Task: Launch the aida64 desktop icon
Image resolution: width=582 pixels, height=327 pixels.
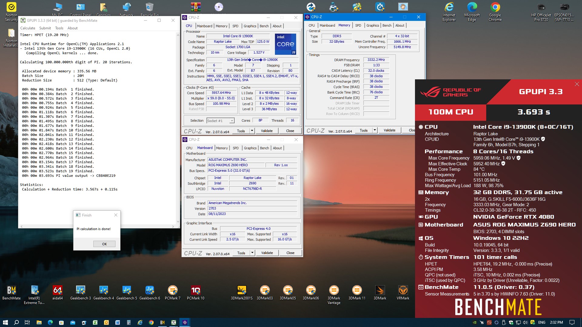Action: (x=57, y=292)
